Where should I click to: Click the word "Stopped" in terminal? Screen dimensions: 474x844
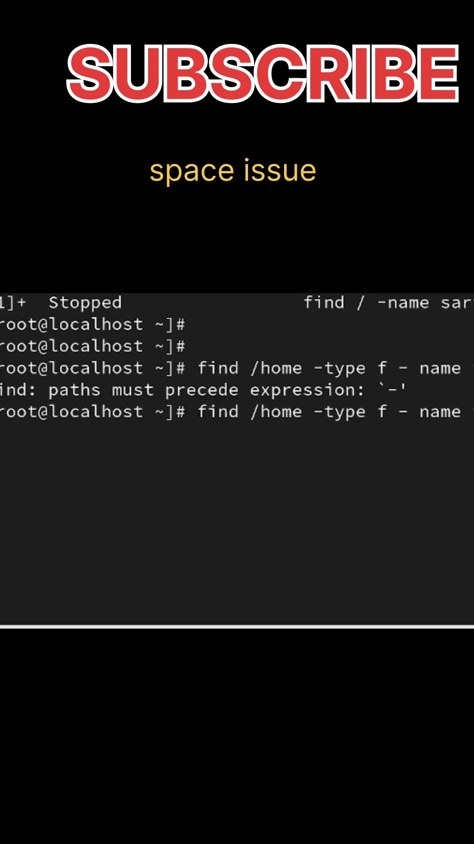85,303
